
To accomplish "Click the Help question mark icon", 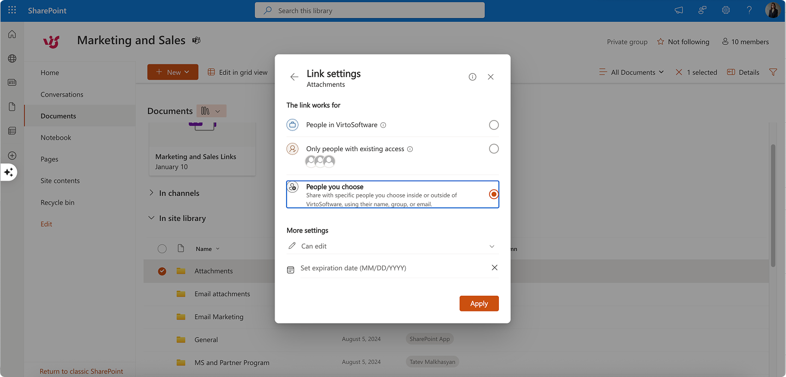I will click(x=749, y=10).
